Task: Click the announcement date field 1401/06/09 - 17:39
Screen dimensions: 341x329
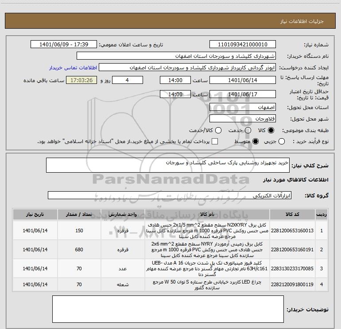Action: click(64, 45)
